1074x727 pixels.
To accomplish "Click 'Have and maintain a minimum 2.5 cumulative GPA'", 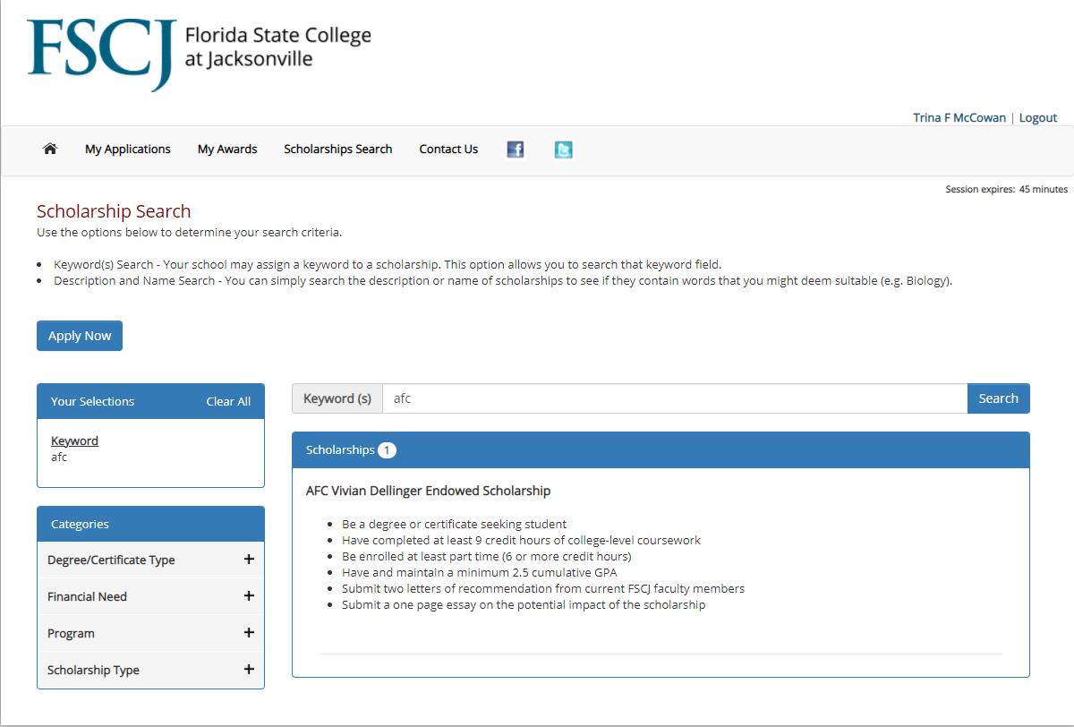I will pos(479,572).
